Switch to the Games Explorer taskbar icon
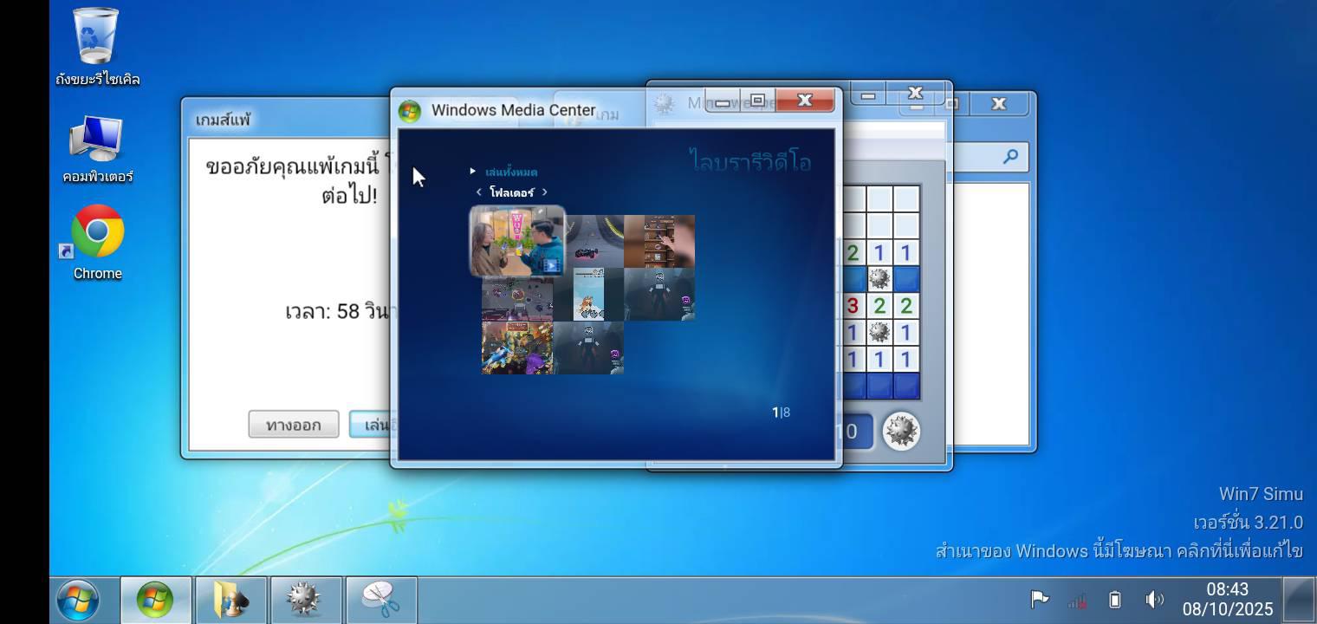1317x624 pixels. [231, 600]
